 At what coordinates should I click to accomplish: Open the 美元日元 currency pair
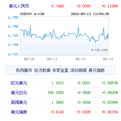(x=19, y=93)
